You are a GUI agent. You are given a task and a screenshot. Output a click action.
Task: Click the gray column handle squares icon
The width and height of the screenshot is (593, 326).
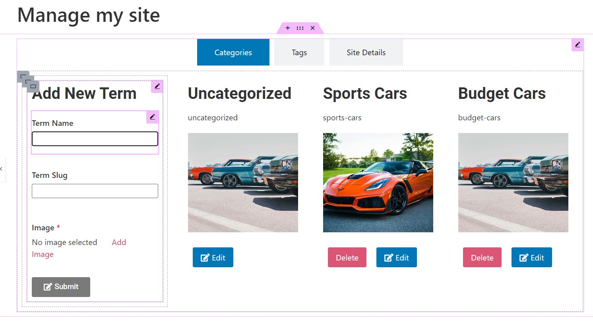(x=28, y=81)
